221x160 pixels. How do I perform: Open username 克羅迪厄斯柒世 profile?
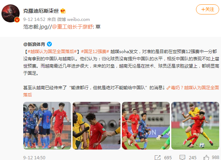[41, 11]
